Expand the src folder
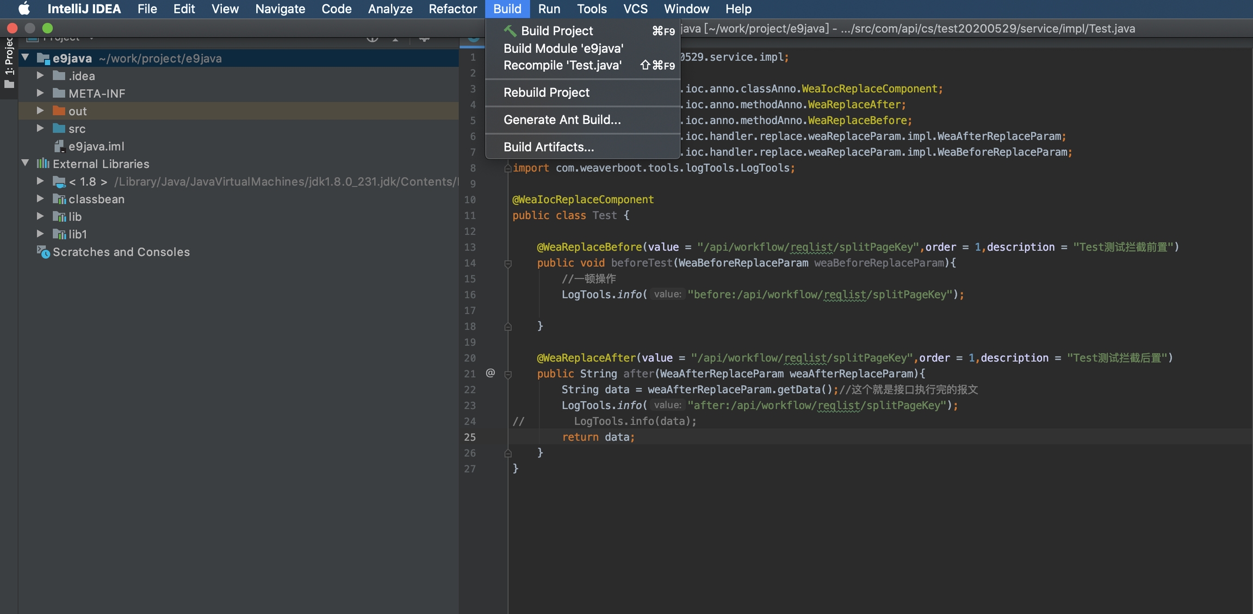 pos(40,128)
